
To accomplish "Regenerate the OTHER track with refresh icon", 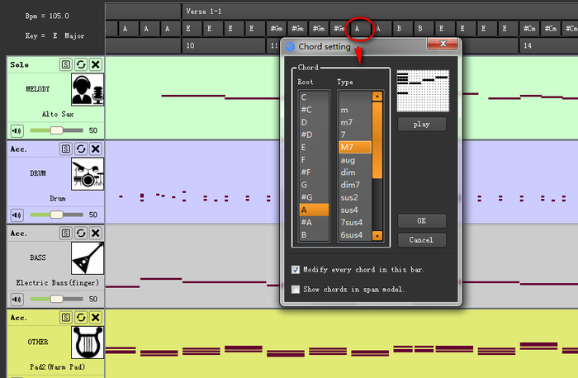I will click(x=81, y=318).
